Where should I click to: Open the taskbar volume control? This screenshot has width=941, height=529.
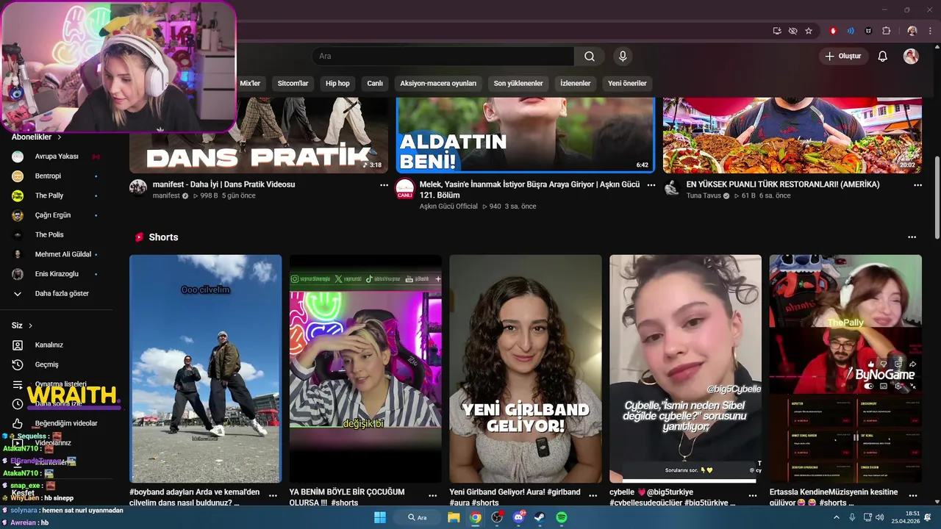click(x=881, y=517)
